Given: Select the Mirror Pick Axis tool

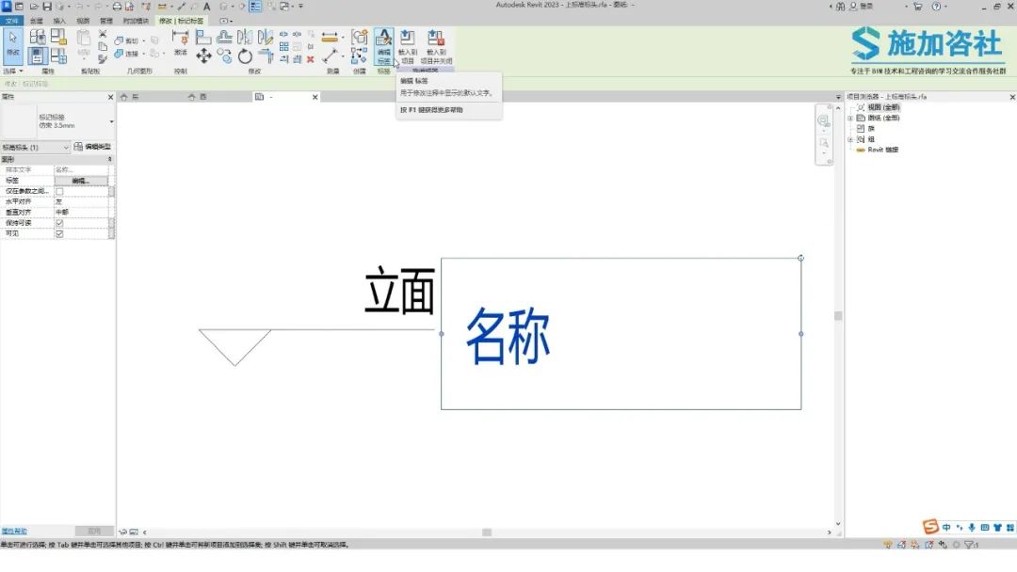Looking at the screenshot, I should 245,38.
